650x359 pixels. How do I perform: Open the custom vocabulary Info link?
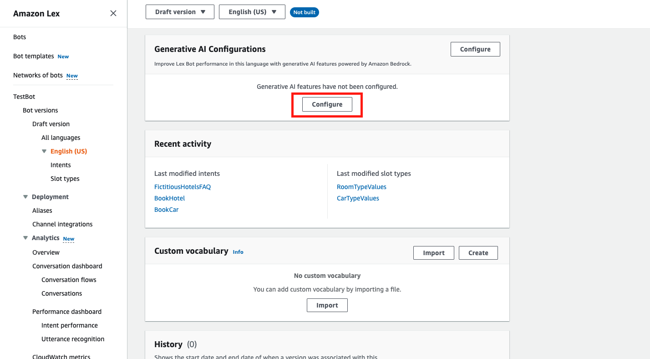tap(238, 251)
